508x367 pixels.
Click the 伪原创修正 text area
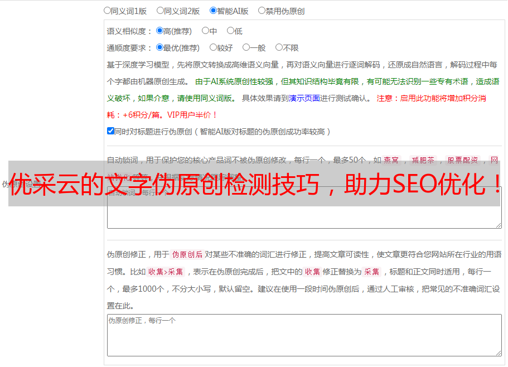[304, 335]
